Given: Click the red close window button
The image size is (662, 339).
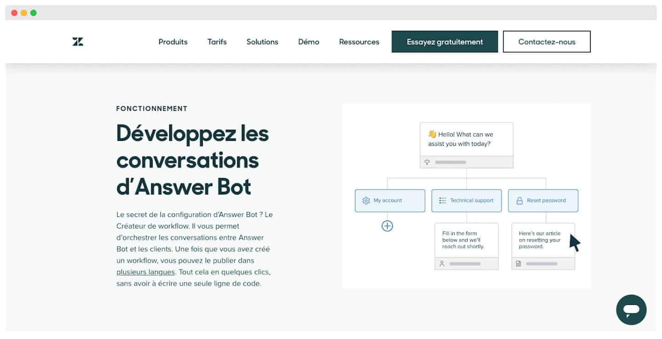Looking at the screenshot, I should pos(14,13).
